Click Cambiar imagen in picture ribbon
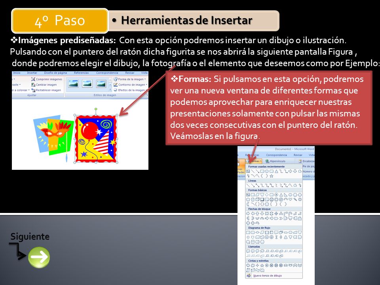380x285 pixels. [x=44, y=85]
